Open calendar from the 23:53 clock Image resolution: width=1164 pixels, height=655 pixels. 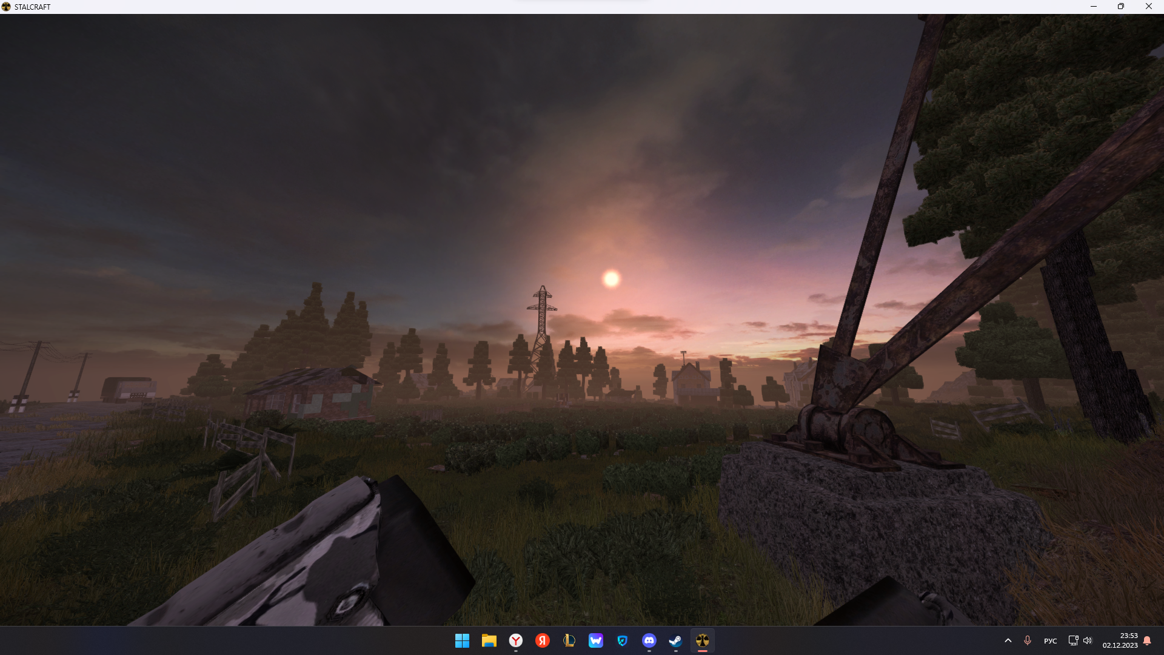1120,640
